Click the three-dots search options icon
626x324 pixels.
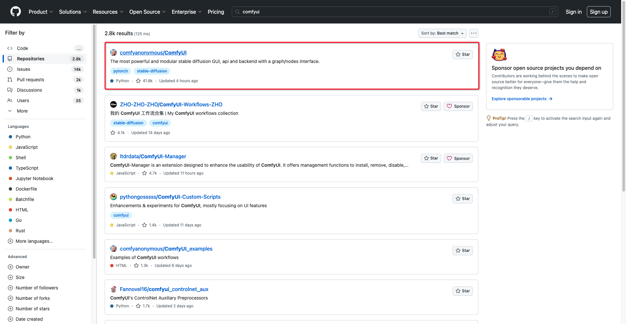click(x=474, y=33)
